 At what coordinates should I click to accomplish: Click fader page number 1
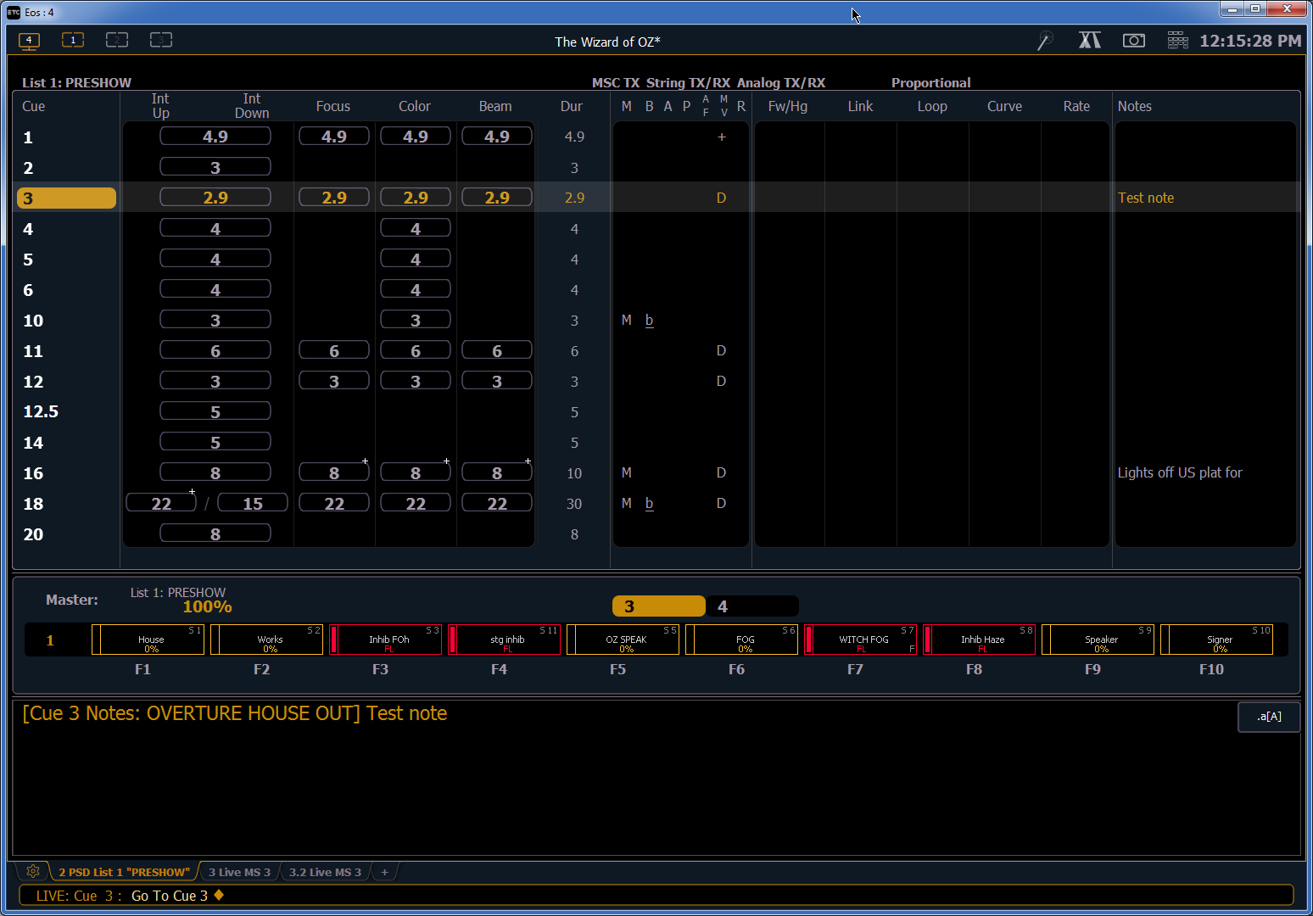tap(50, 640)
